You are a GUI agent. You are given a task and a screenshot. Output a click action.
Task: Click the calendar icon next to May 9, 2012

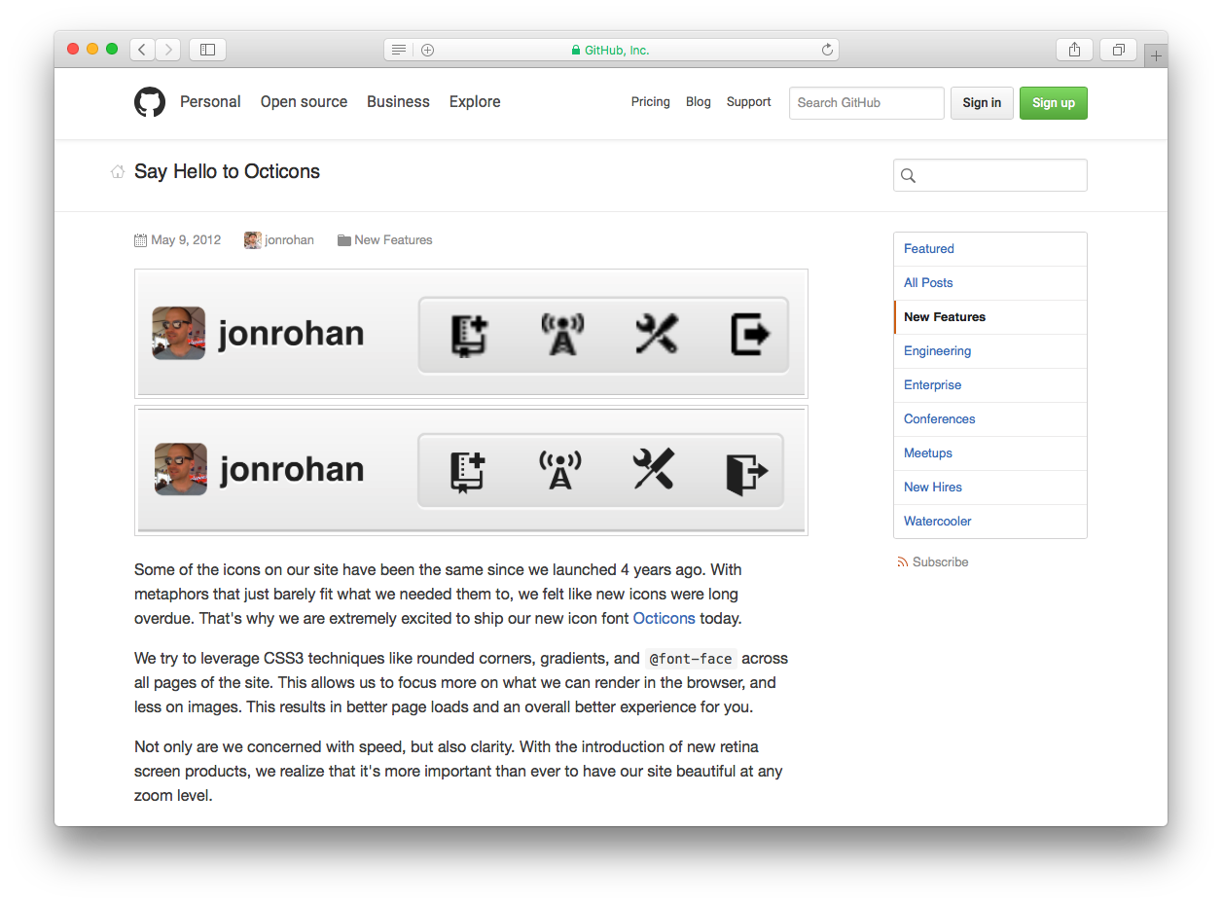[139, 239]
